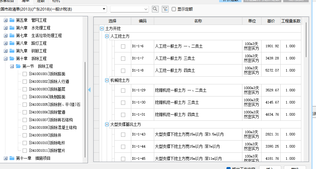The image size is (316, 169).
Task: Click the left tree vertical scrollbar
Action: point(85,109)
